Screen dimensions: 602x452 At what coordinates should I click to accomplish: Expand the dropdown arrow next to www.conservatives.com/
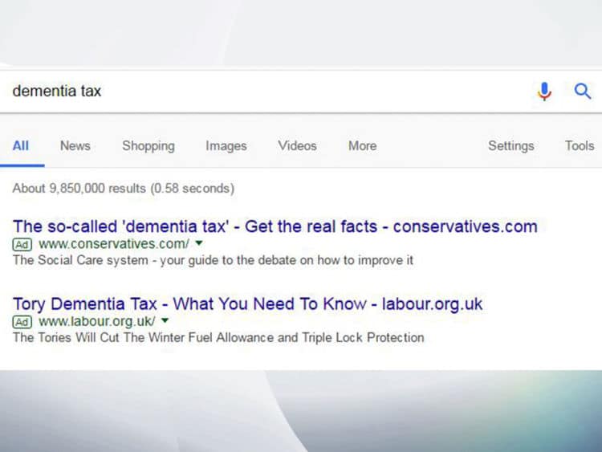(199, 243)
